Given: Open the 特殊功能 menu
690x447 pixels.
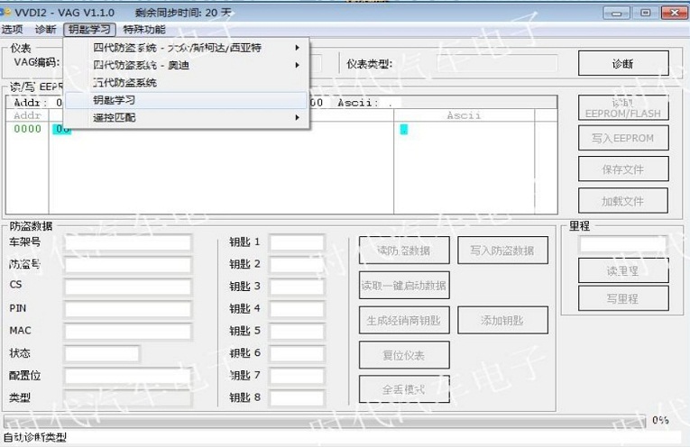Looking at the screenshot, I should tap(144, 30).
